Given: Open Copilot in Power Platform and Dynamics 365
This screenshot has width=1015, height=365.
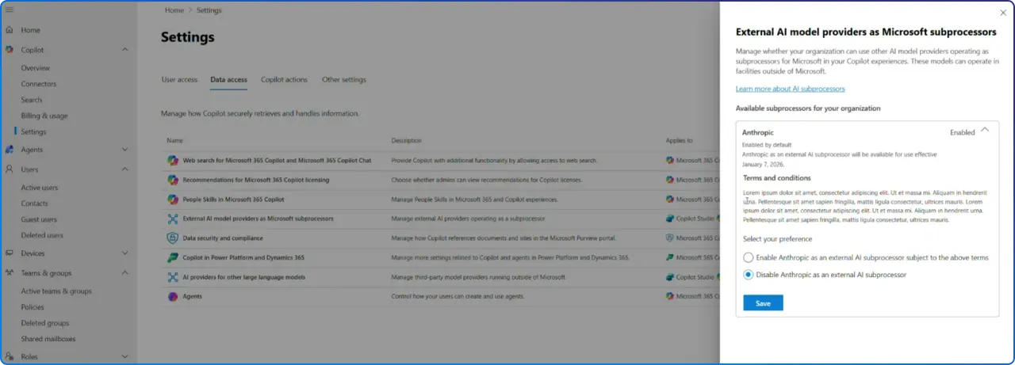Looking at the screenshot, I should click(x=243, y=257).
